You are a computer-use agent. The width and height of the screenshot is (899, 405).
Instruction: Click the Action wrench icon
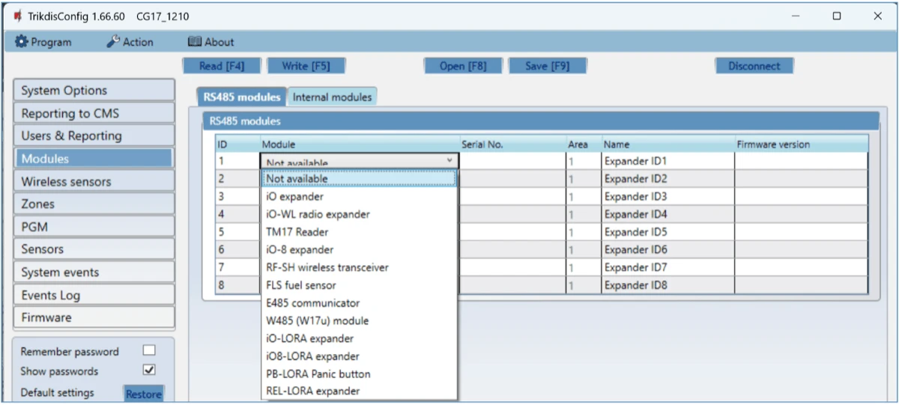113,42
